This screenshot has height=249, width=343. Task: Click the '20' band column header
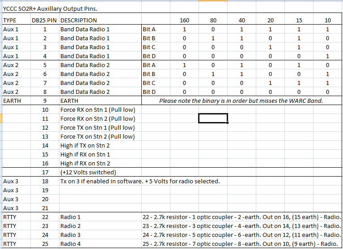[270, 20]
